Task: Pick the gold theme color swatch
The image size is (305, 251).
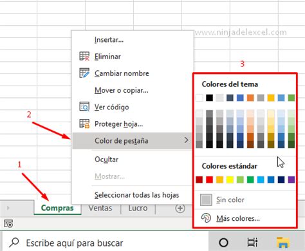Action: tap(271, 98)
